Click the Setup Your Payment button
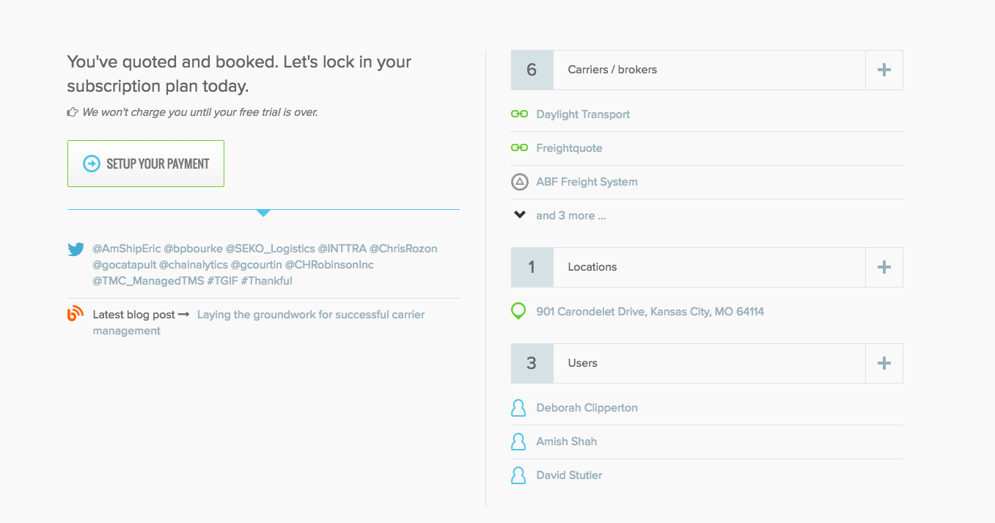Image resolution: width=995 pixels, height=523 pixels. tap(146, 164)
